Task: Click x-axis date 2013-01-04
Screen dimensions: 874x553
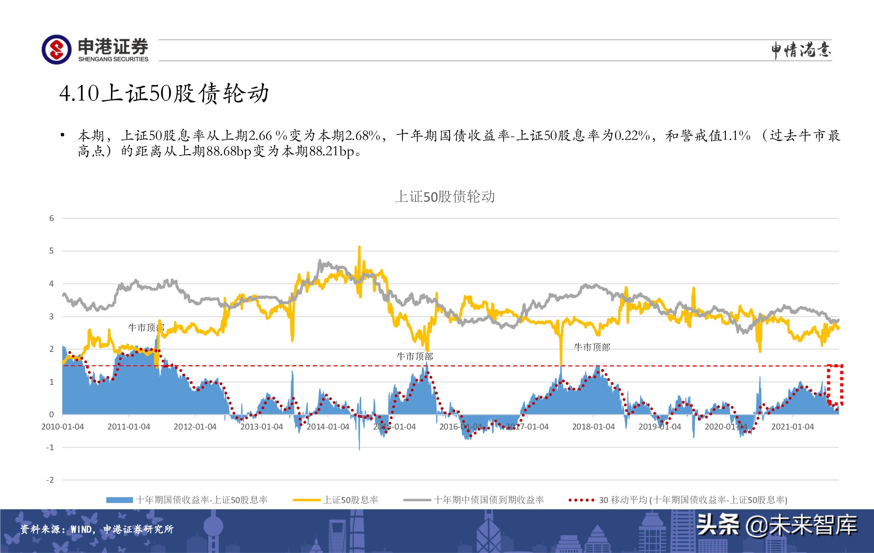Action: (x=262, y=427)
